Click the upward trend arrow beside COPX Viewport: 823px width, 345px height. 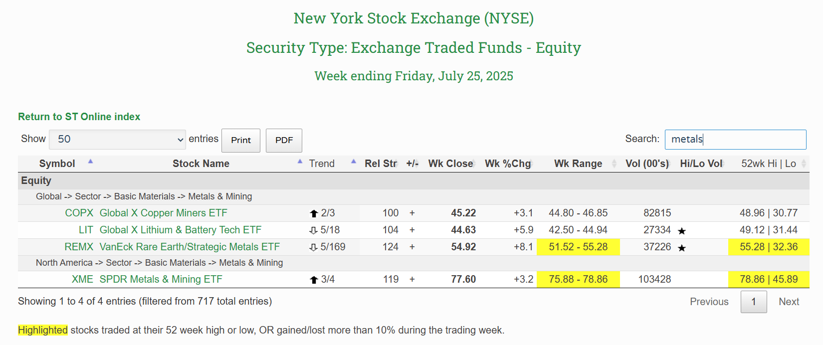point(314,213)
